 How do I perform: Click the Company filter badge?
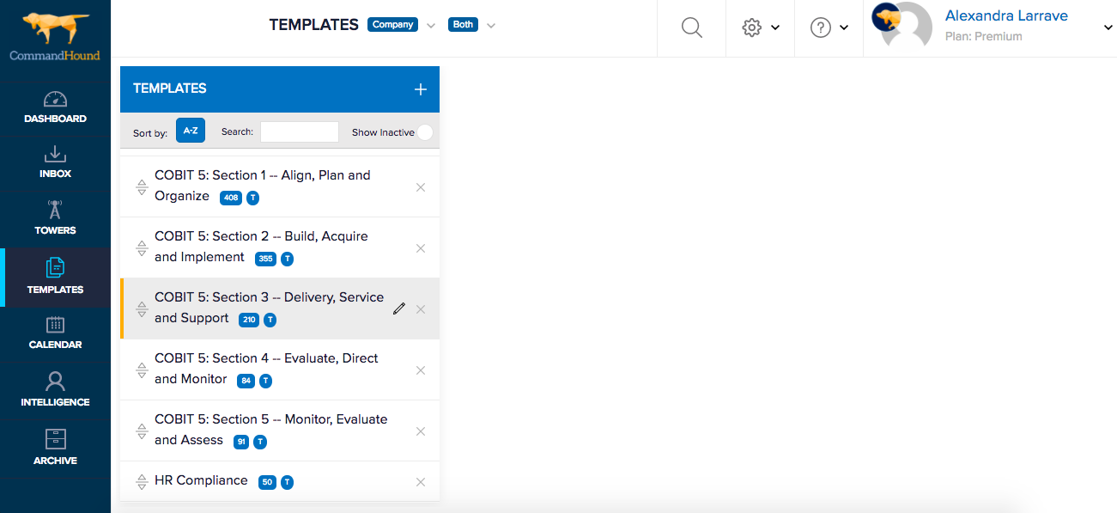pyautogui.click(x=393, y=25)
